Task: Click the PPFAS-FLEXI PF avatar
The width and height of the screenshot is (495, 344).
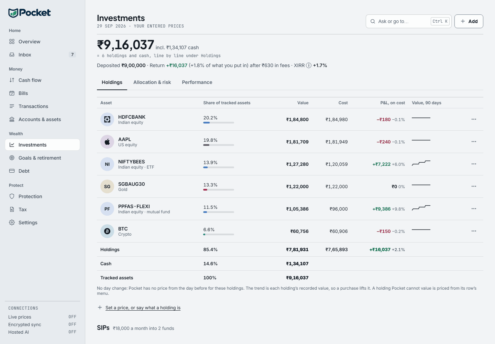Action: pyautogui.click(x=107, y=209)
